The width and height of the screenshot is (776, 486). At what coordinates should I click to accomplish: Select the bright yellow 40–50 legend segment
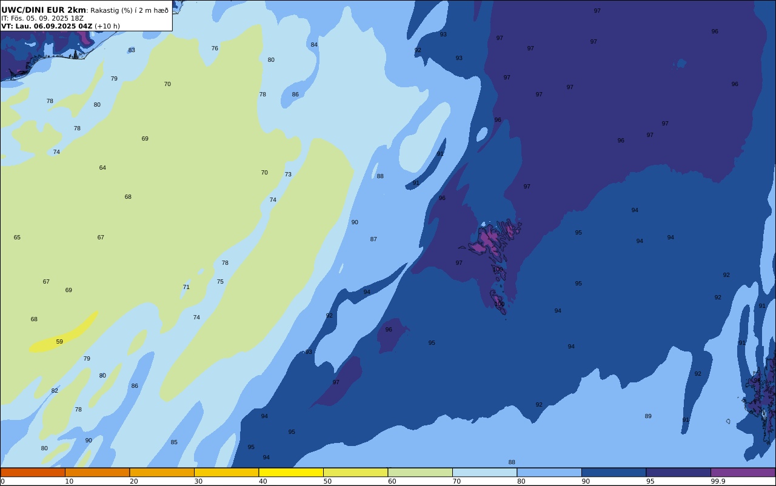click(291, 472)
